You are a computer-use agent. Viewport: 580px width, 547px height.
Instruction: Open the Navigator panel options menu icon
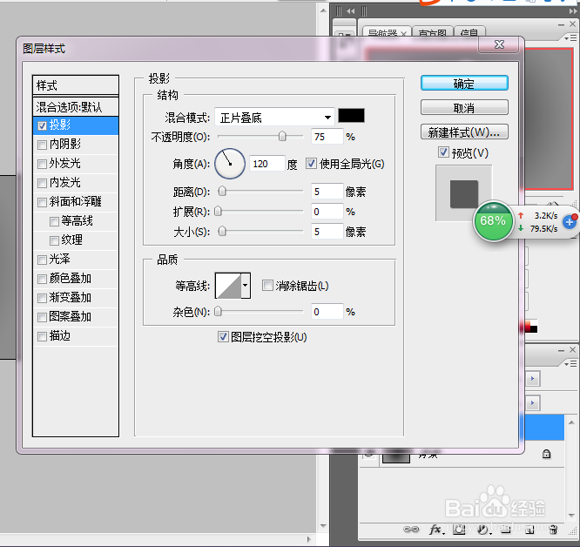570,37
